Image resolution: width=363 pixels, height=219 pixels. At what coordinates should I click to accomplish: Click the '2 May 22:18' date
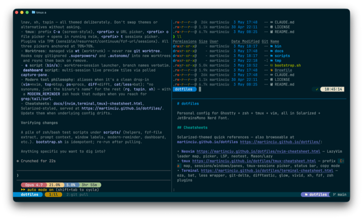245,61
